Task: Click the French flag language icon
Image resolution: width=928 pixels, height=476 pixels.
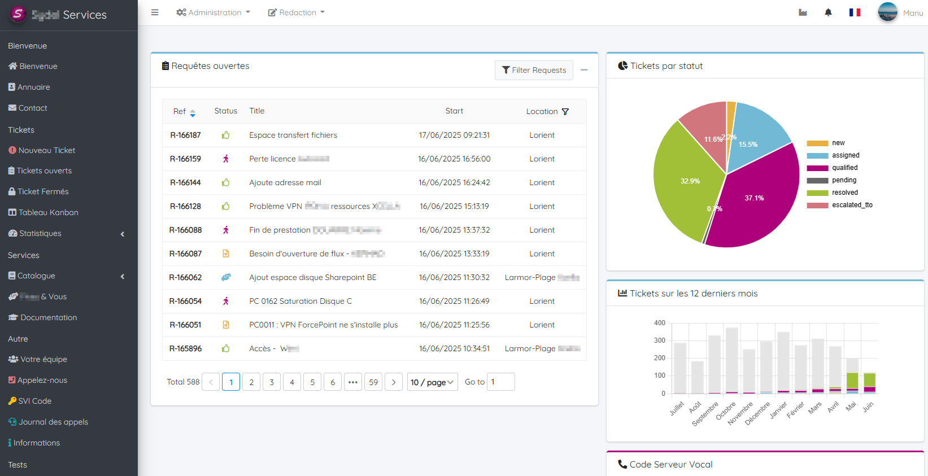Action: pos(855,12)
